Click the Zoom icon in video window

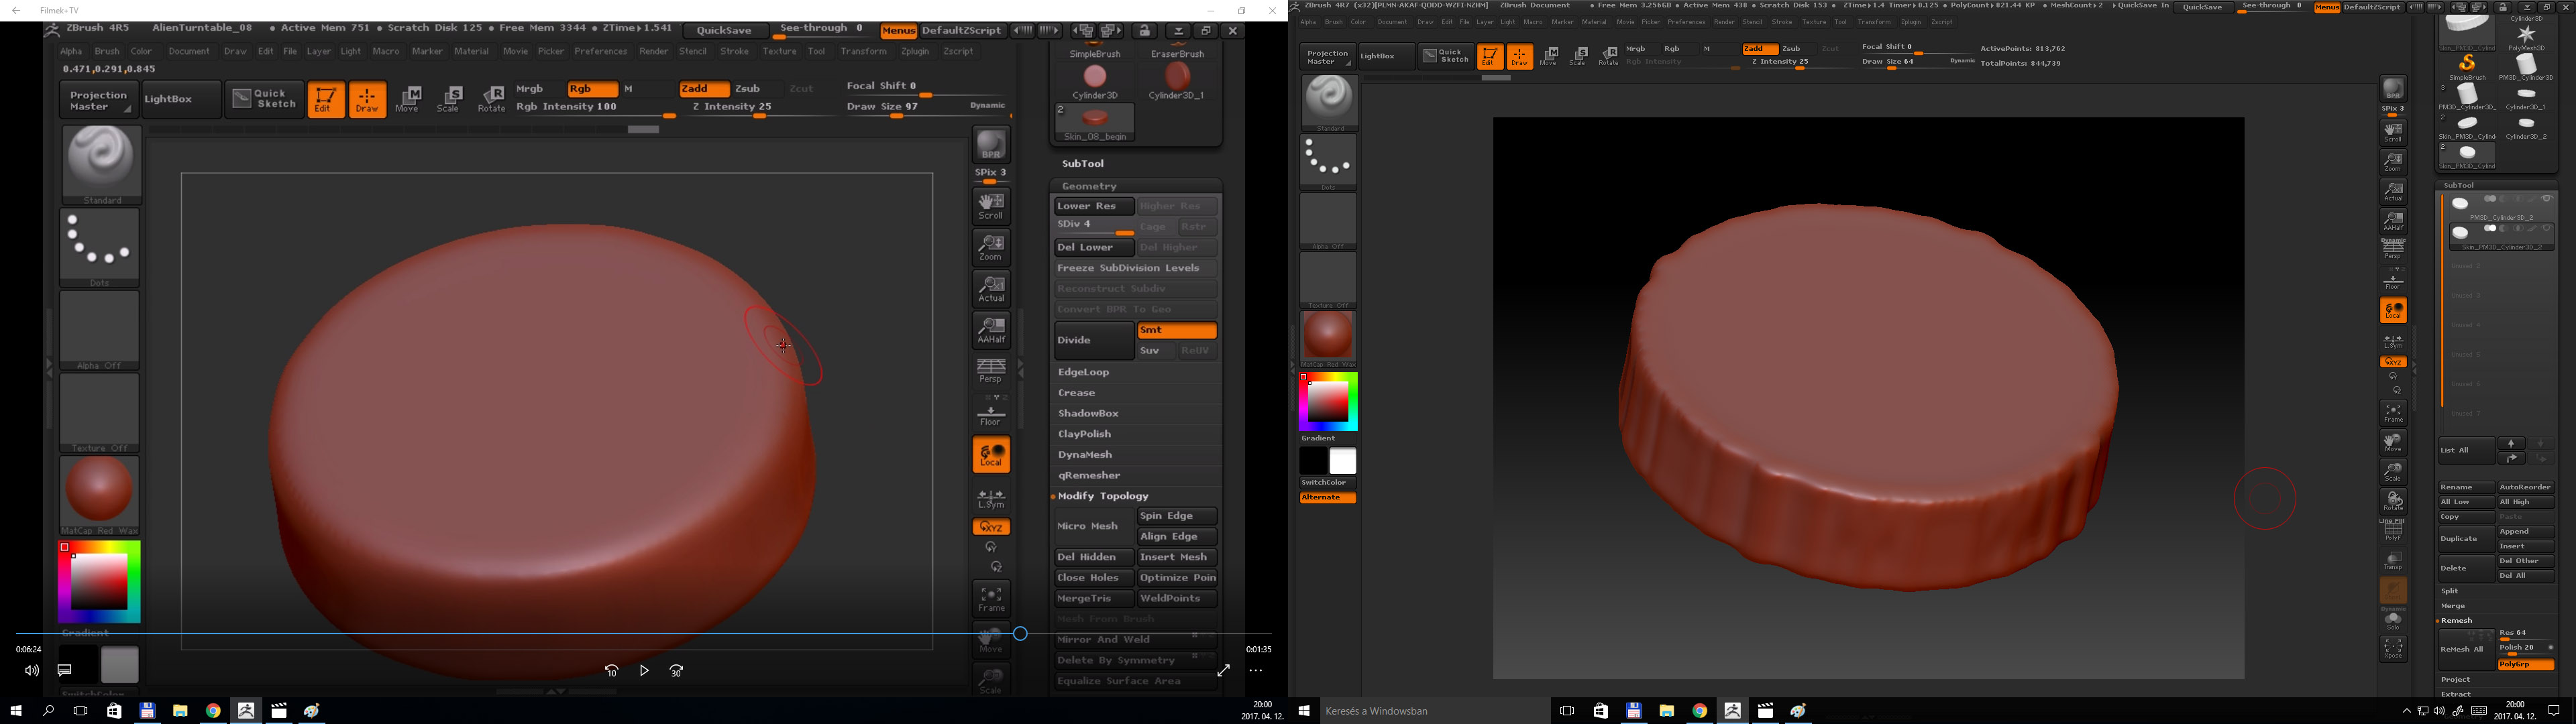pos(991,247)
